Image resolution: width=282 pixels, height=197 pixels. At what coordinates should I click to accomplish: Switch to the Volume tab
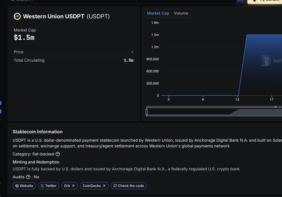pos(181,13)
